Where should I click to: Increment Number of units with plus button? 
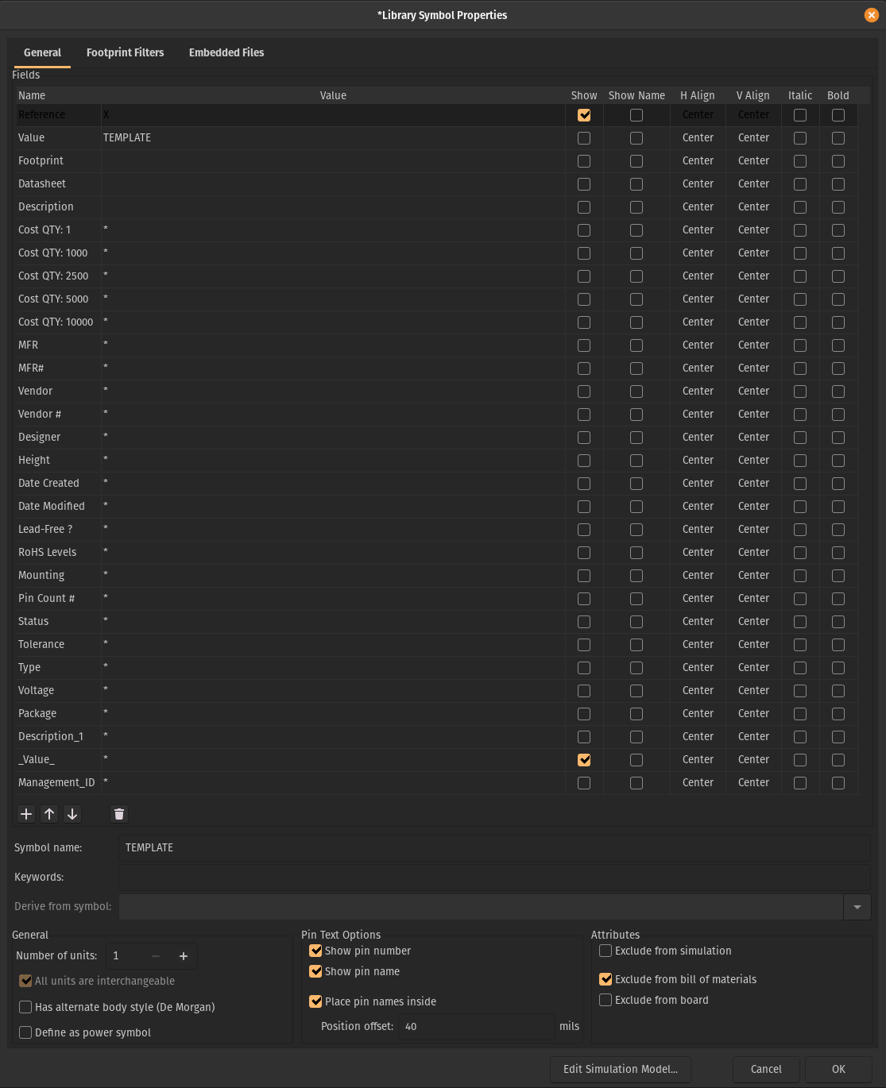[x=184, y=956]
